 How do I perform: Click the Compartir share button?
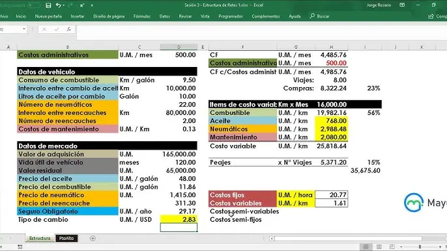(437, 16)
